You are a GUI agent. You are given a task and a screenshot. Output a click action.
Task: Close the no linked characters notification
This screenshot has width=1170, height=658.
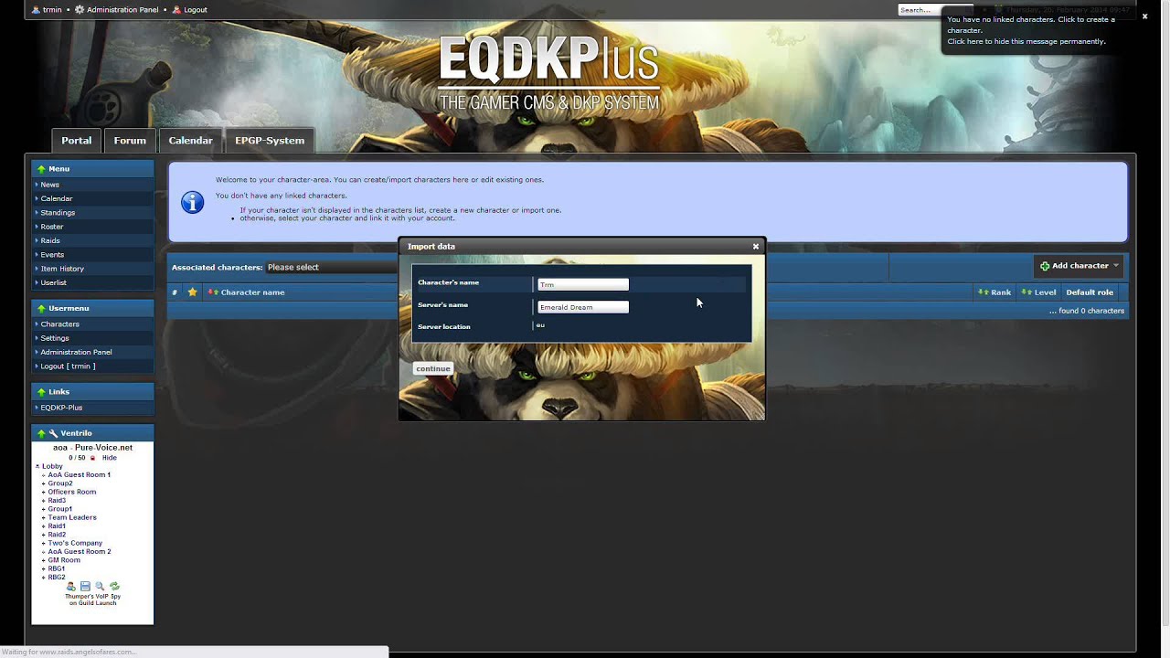1144,16
